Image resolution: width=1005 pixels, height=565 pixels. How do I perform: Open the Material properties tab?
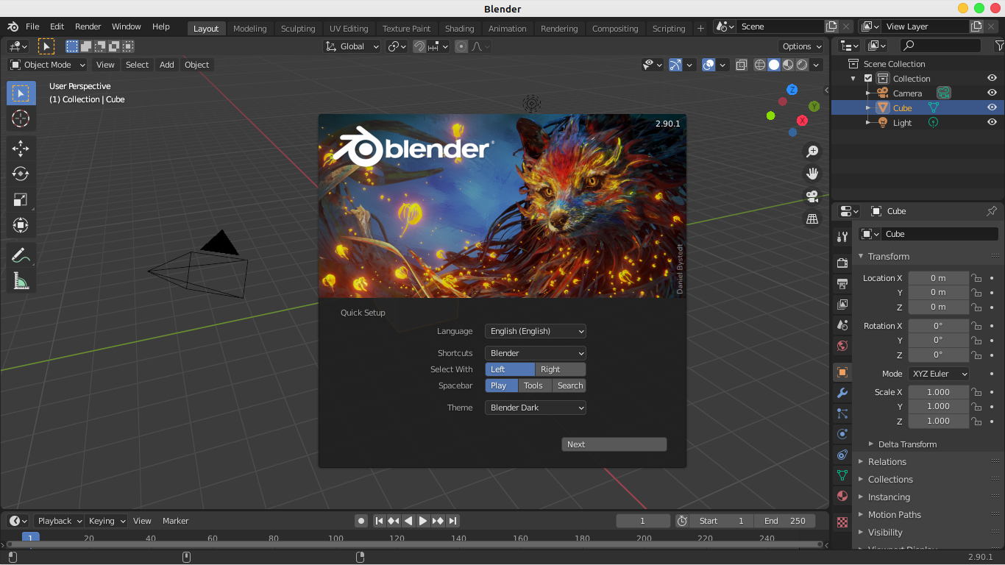[x=842, y=496]
